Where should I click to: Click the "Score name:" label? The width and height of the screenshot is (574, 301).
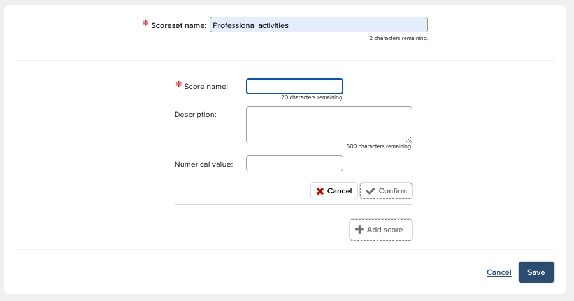tap(206, 87)
